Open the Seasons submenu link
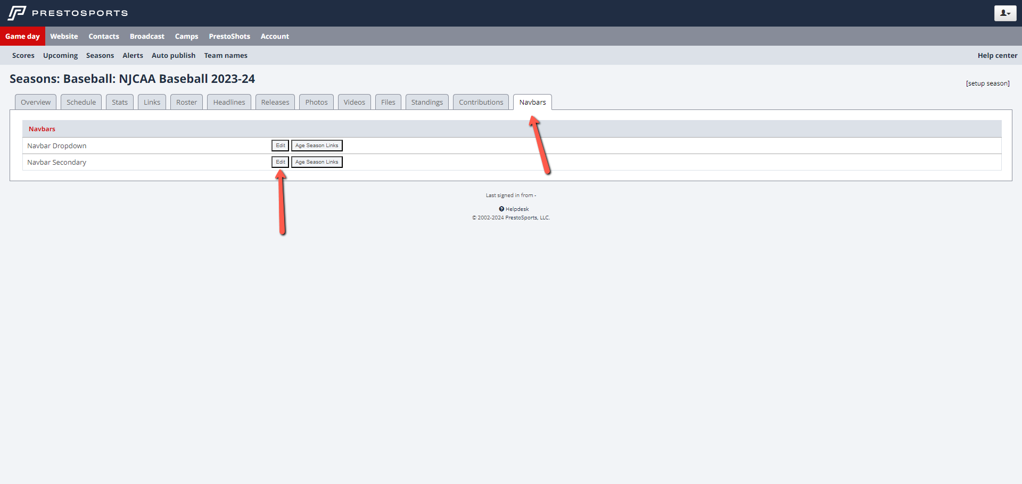This screenshot has height=484, width=1022. point(100,55)
